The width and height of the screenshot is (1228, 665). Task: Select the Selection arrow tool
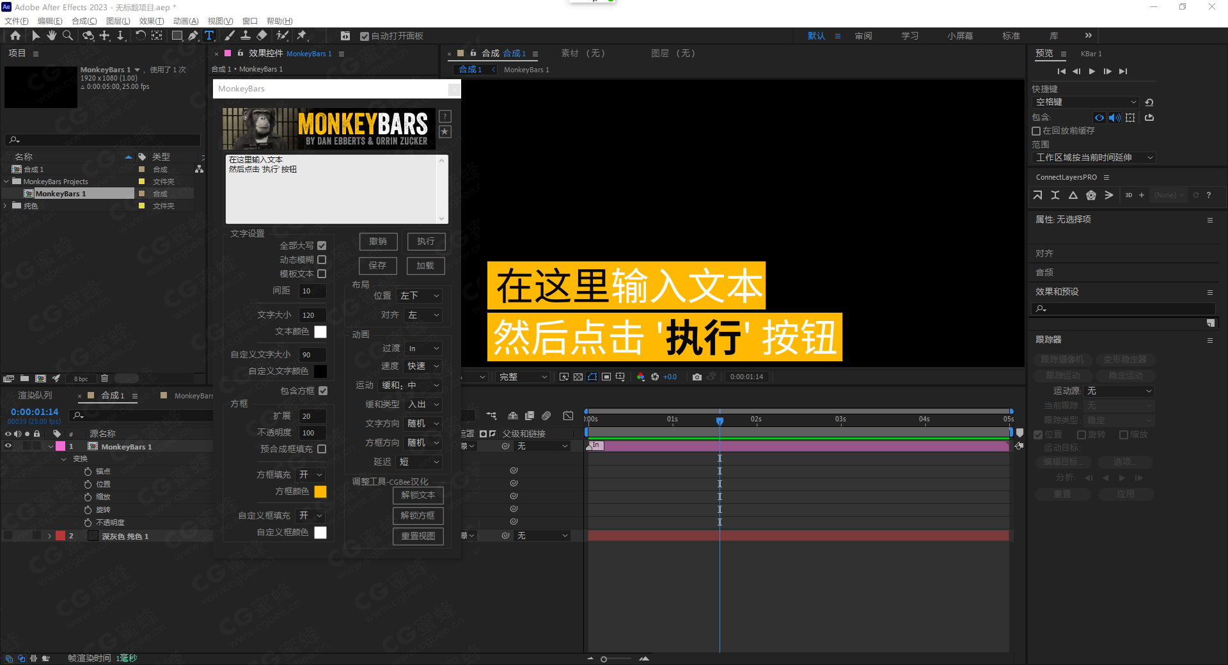(36, 36)
